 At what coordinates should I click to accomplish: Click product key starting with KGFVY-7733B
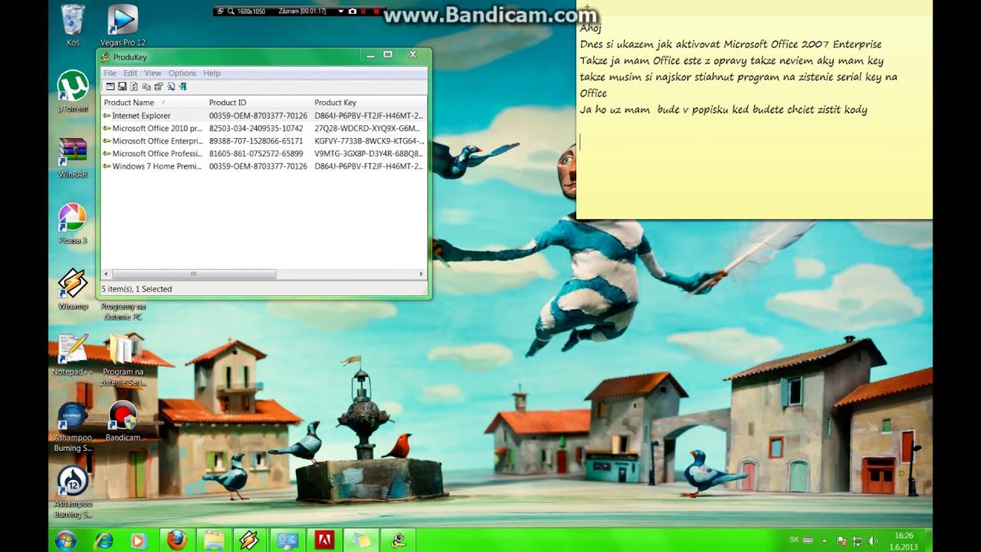tap(369, 141)
